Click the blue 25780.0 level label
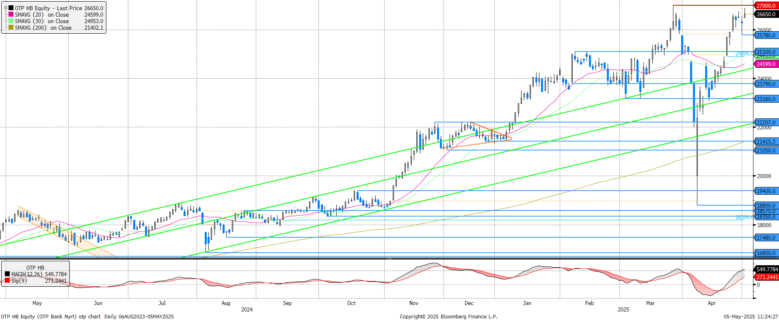The width and height of the screenshot is (779, 320). [766, 35]
